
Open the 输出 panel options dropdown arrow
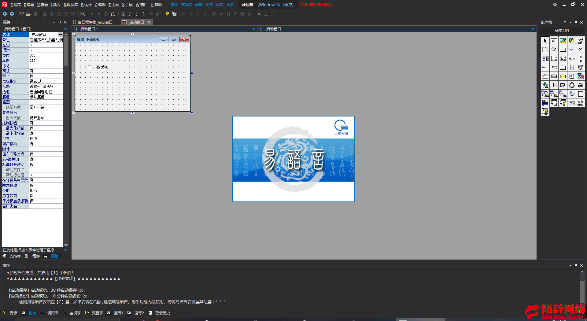tap(570, 266)
